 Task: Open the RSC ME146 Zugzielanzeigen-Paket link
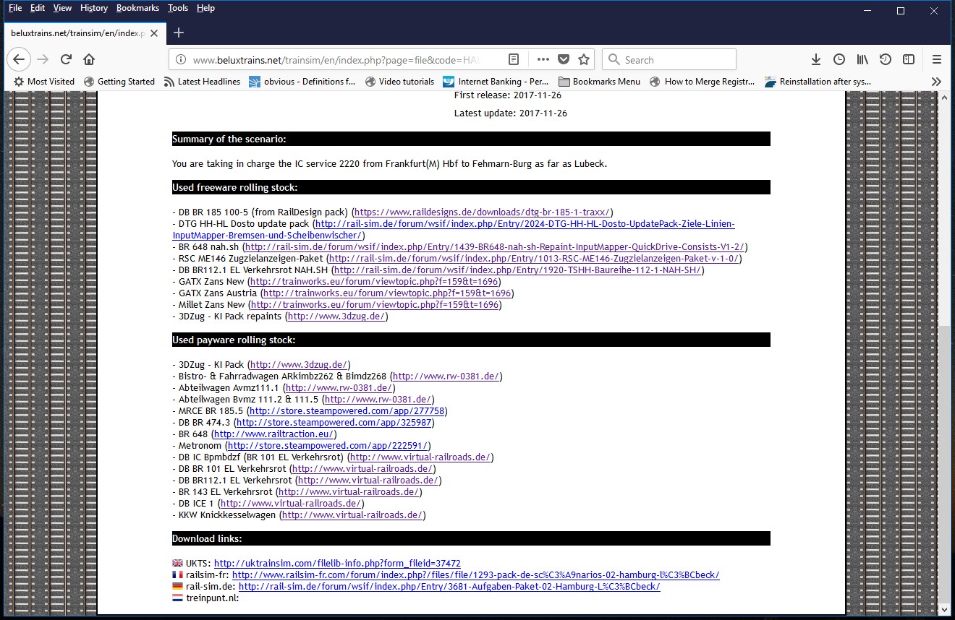point(534,259)
